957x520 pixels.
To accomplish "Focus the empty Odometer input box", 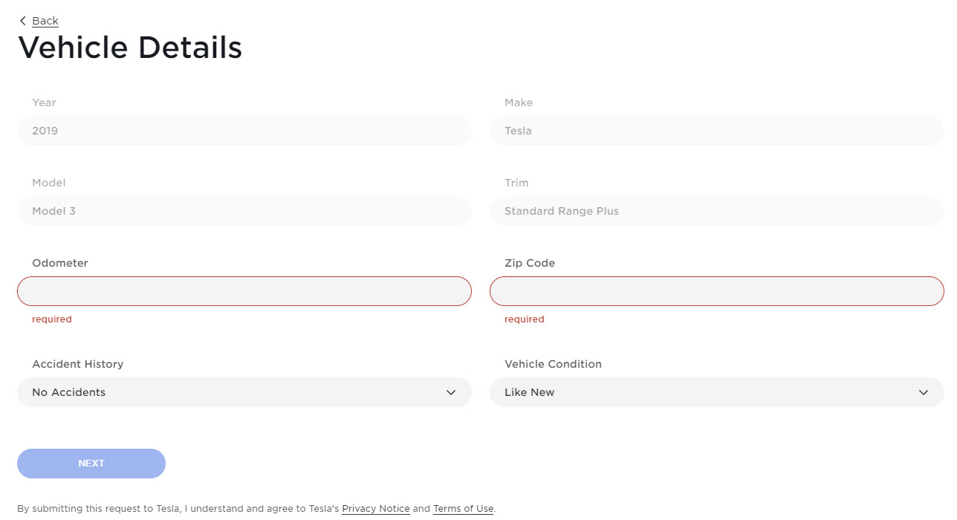I will [244, 291].
